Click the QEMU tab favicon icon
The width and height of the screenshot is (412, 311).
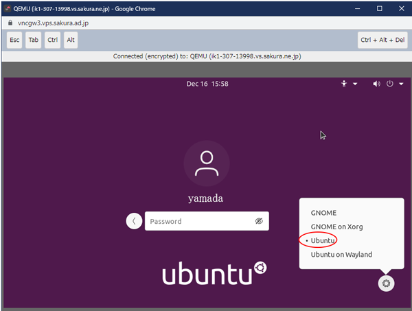[8, 9]
